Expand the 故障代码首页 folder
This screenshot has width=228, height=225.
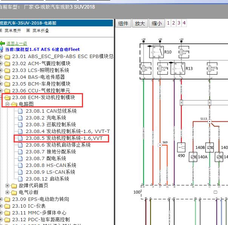coord(7,185)
